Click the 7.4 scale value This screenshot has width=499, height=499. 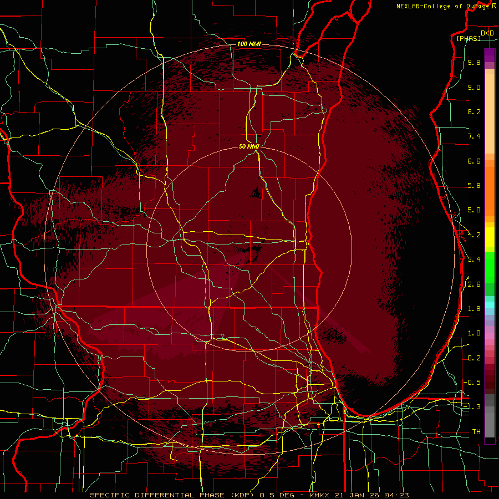click(x=474, y=136)
